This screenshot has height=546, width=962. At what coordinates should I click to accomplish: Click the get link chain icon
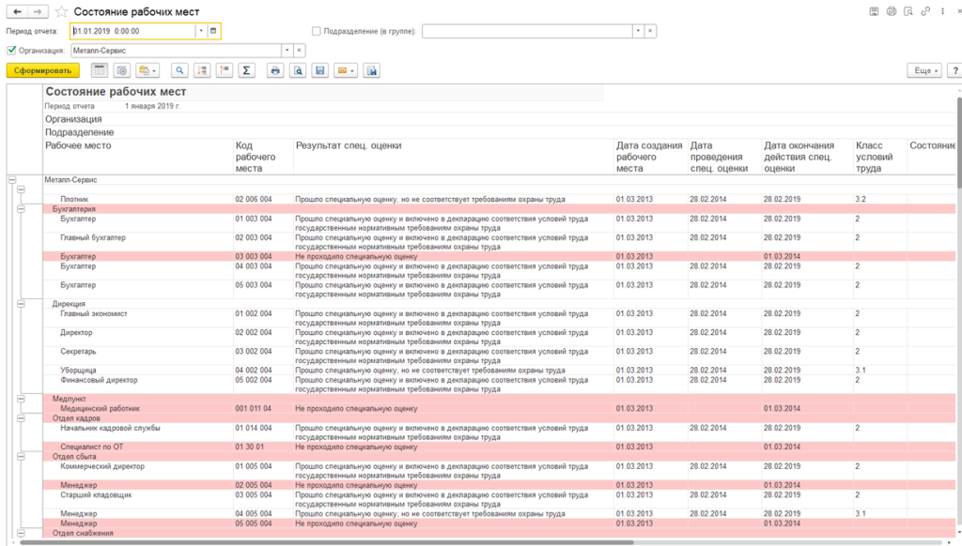pos(925,11)
